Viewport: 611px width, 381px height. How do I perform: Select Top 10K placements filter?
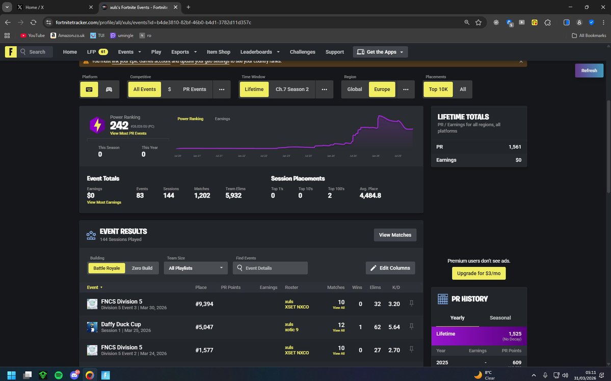438,89
